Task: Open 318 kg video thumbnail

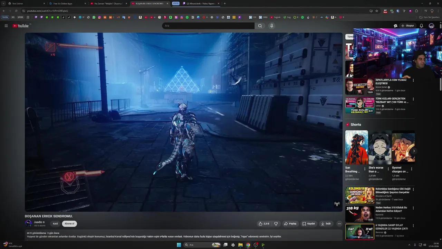Action: click(x=359, y=214)
